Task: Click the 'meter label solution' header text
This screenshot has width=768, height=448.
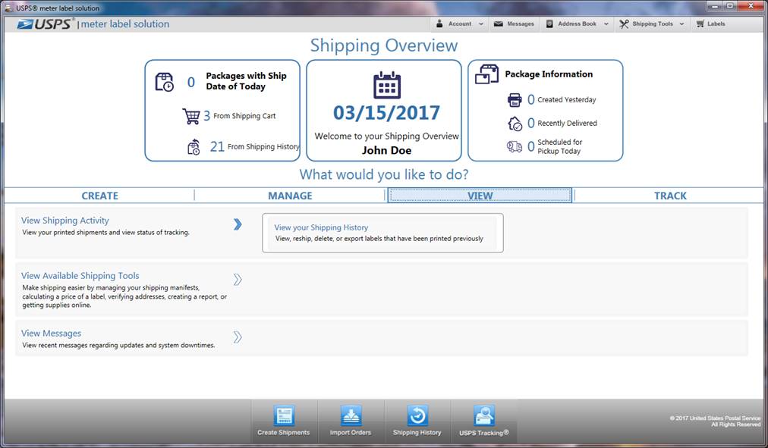Action: [125, 24]
